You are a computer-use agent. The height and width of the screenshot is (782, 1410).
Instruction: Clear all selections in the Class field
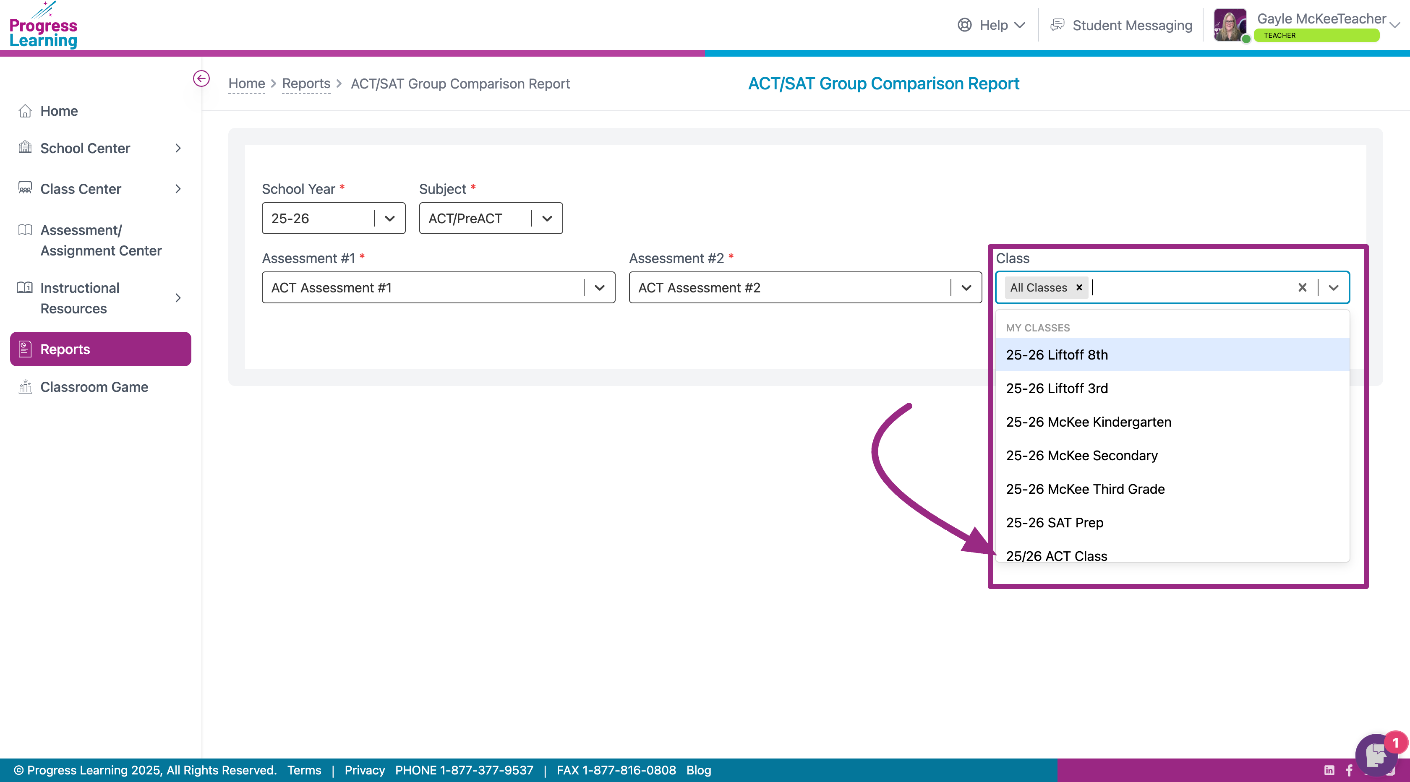(x=1302, y=287)
